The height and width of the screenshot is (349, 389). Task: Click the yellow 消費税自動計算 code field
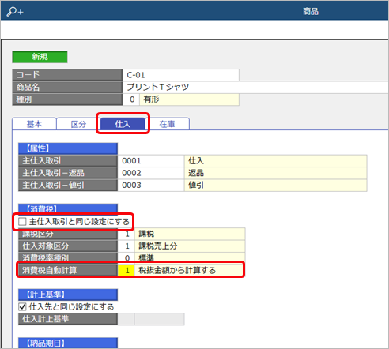pos(127,270)
